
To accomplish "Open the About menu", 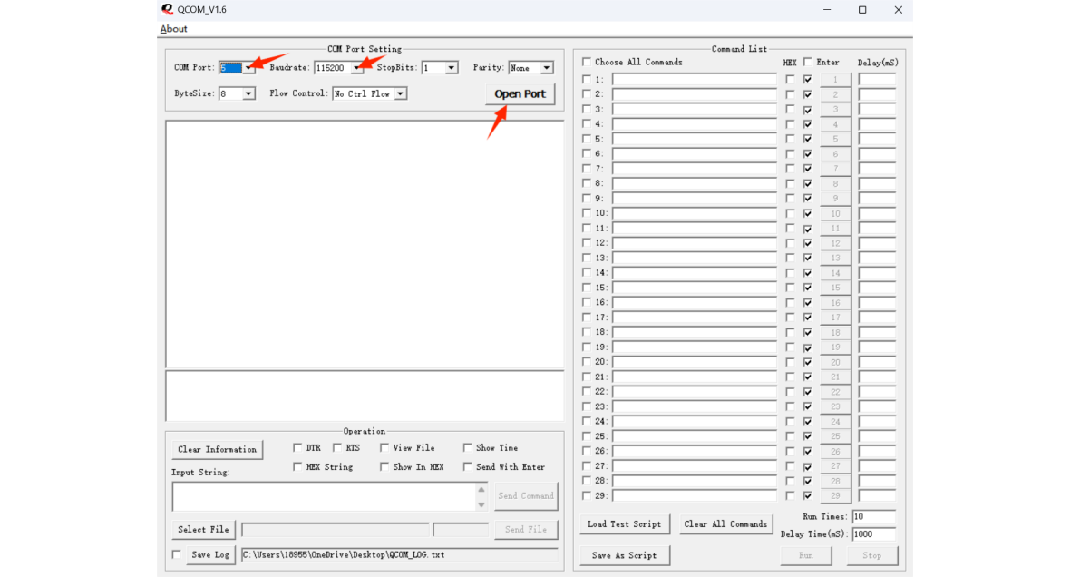I will (173, 29).
